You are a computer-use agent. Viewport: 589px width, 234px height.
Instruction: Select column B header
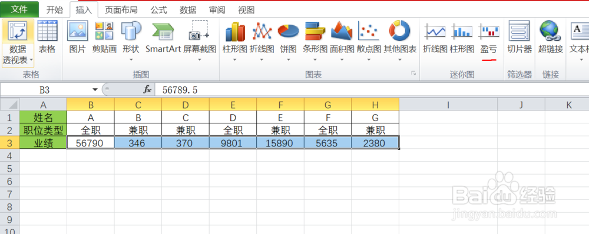coord(91,105)
